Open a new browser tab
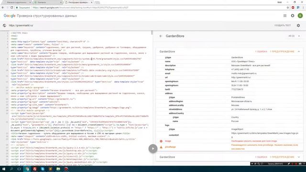This screenshot has width=306, height=172. [x=98, y=2]
